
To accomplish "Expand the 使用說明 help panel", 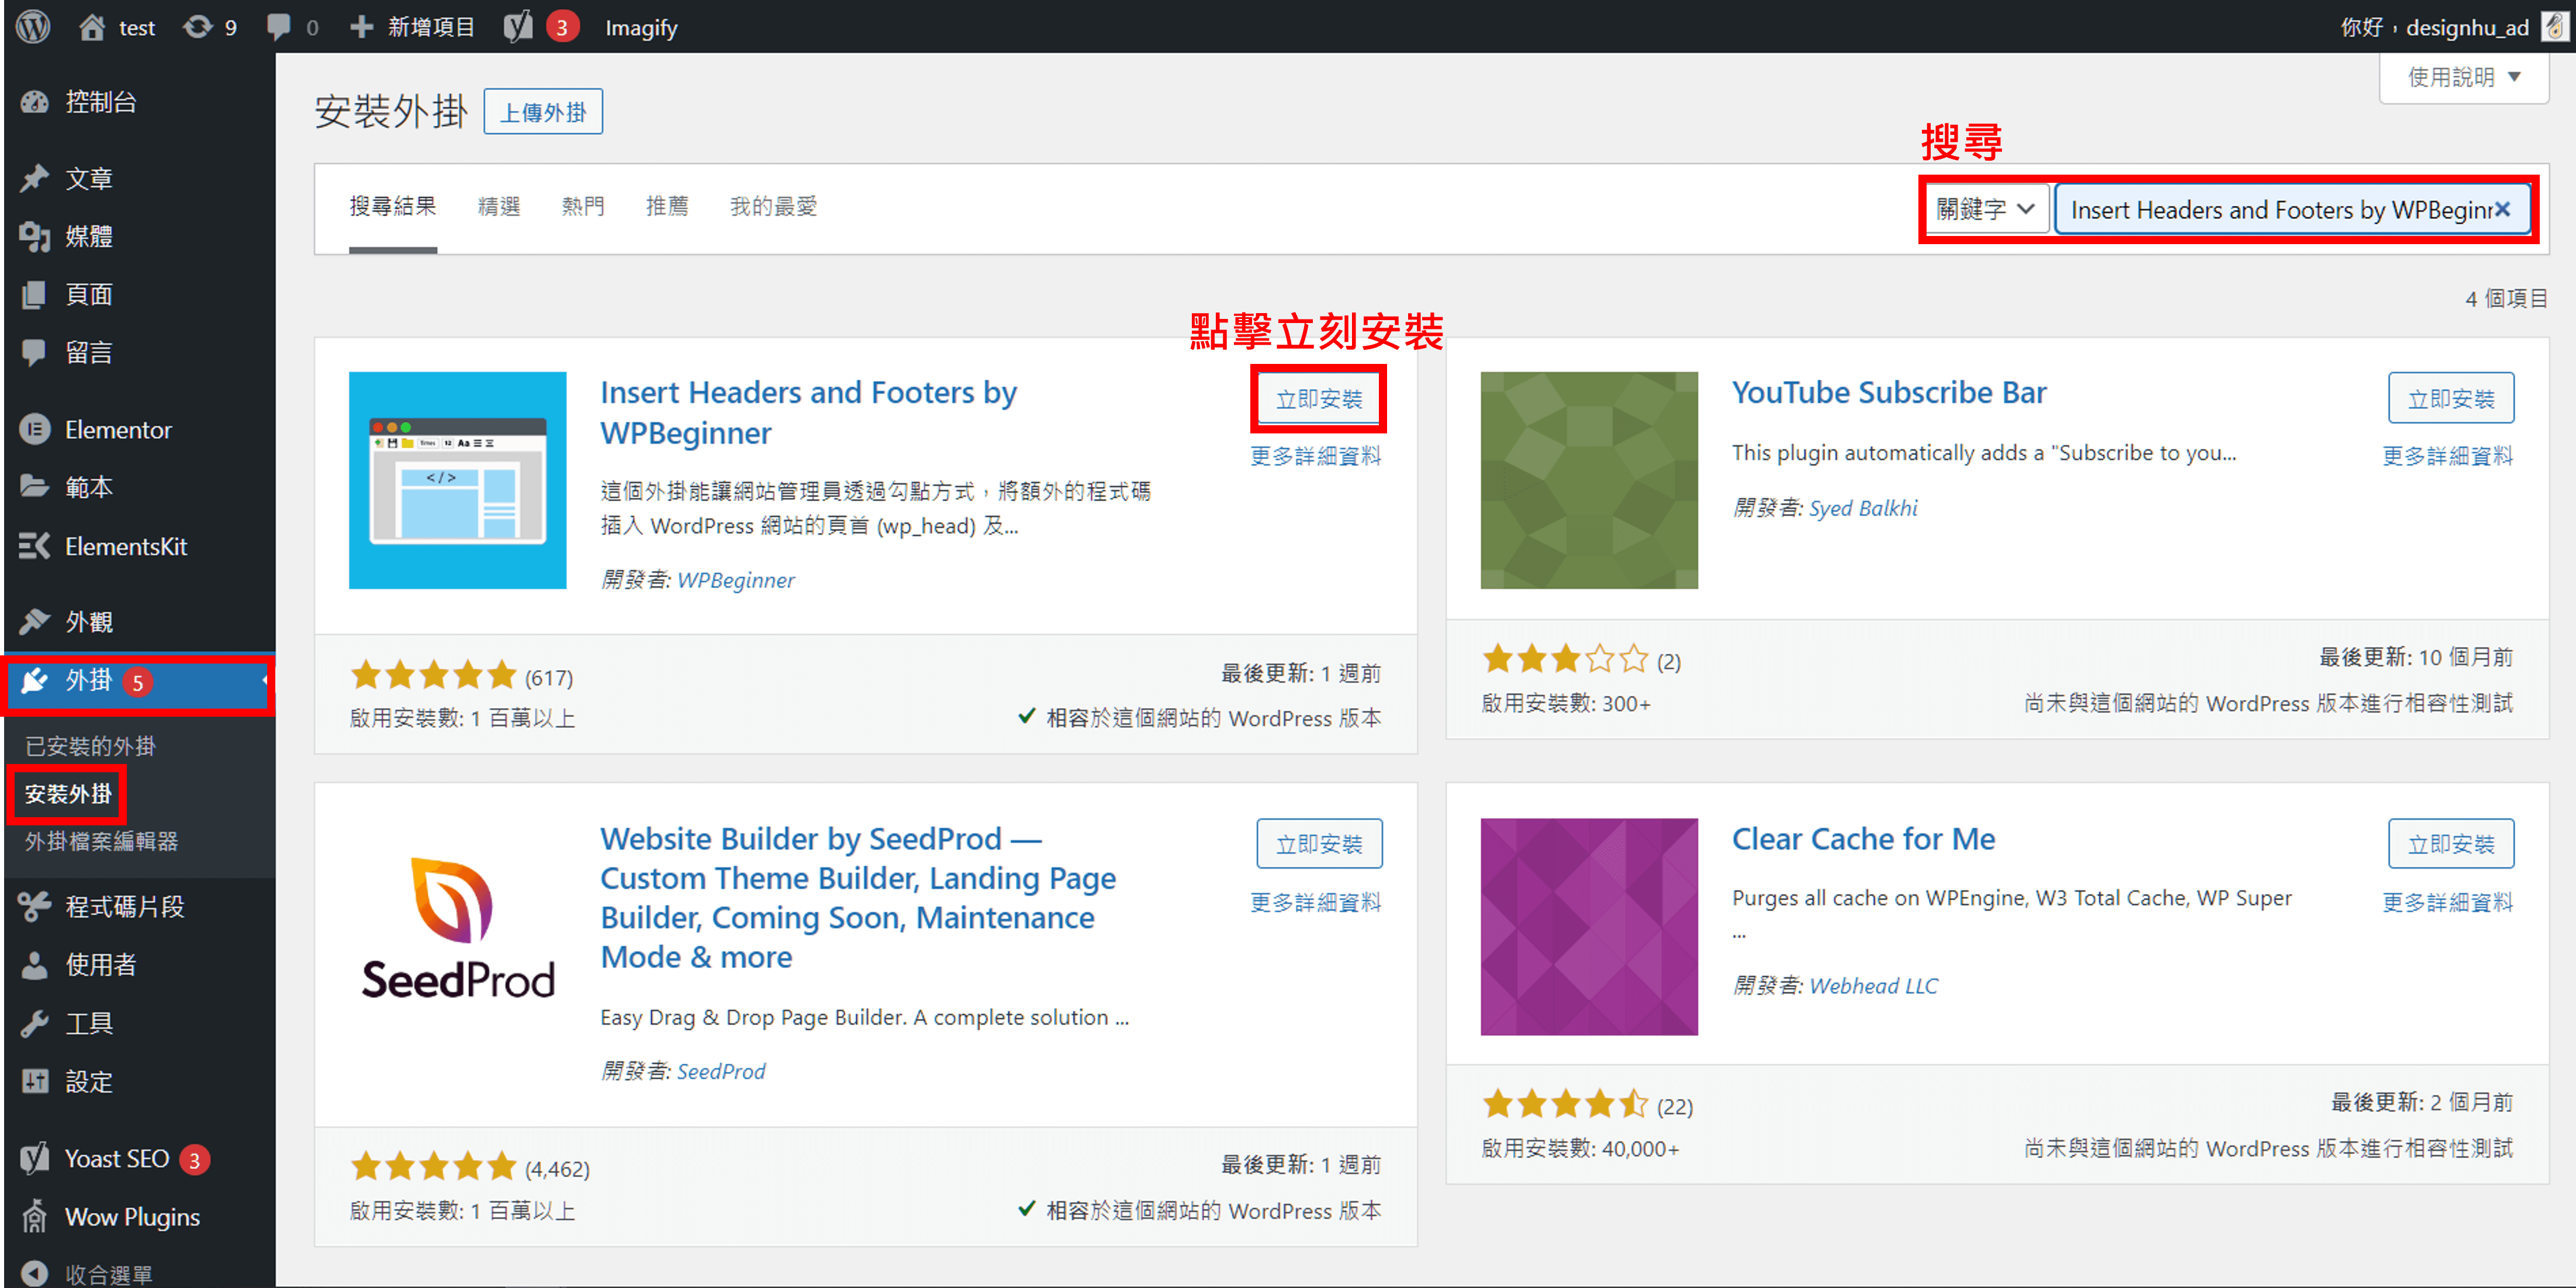I will [2463, 77].
